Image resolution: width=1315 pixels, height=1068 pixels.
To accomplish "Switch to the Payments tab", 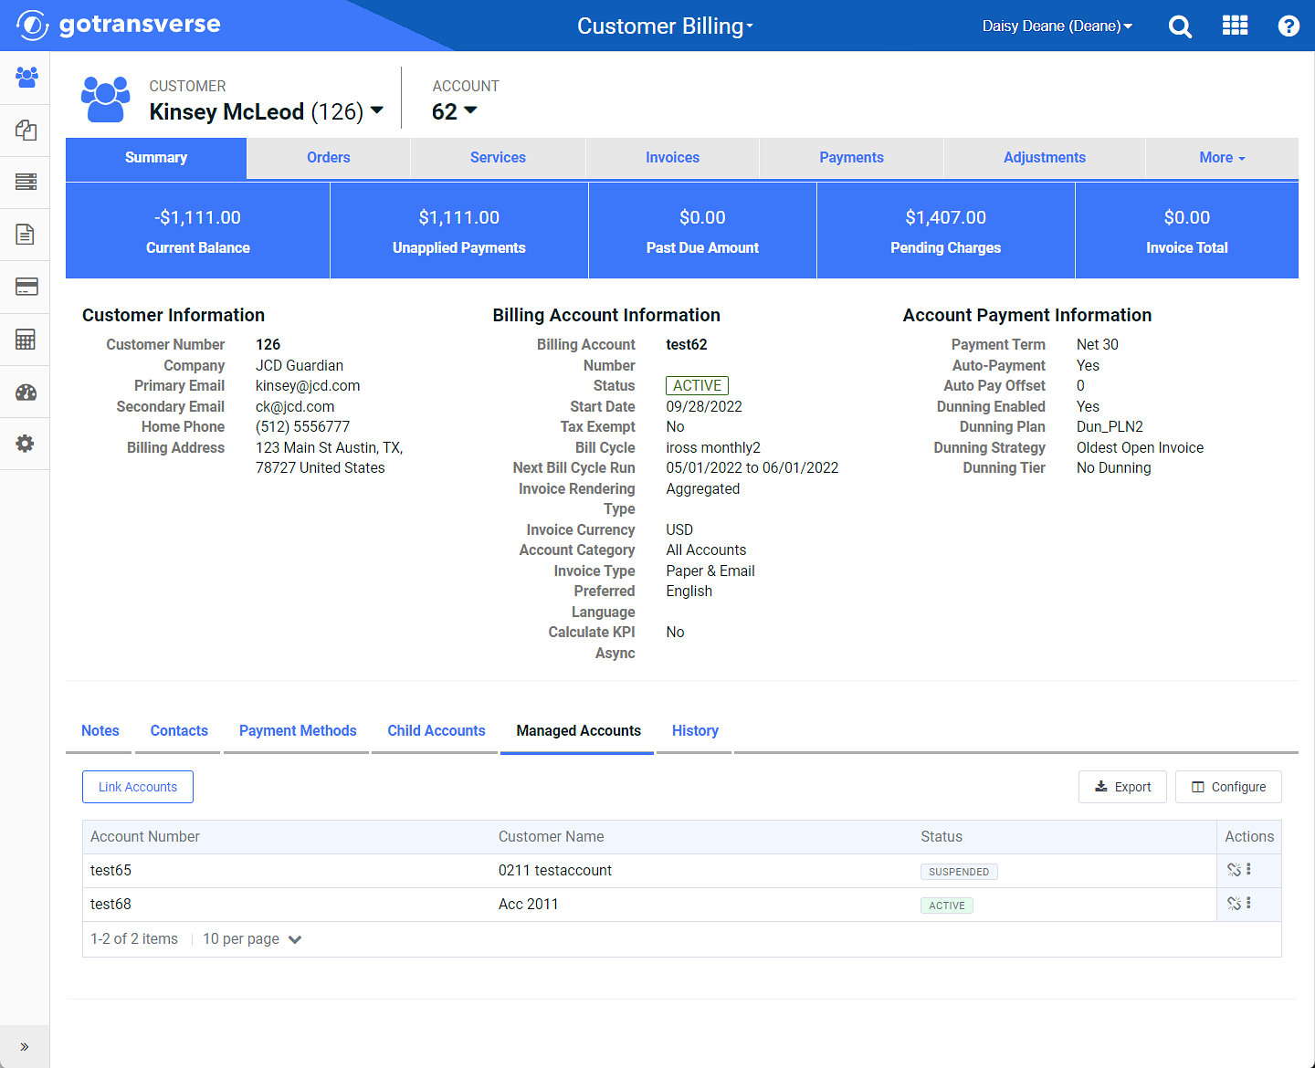I will click(x=851, y=158).
